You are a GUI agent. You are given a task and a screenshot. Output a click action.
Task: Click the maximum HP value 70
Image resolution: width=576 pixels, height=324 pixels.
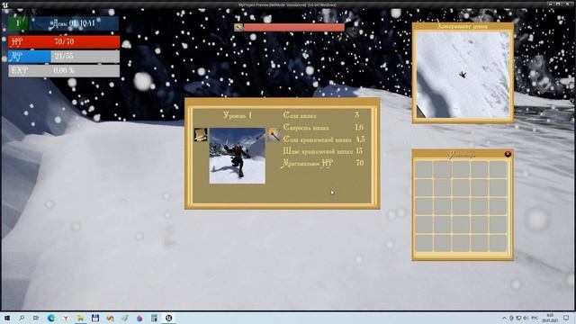[360, 163]
